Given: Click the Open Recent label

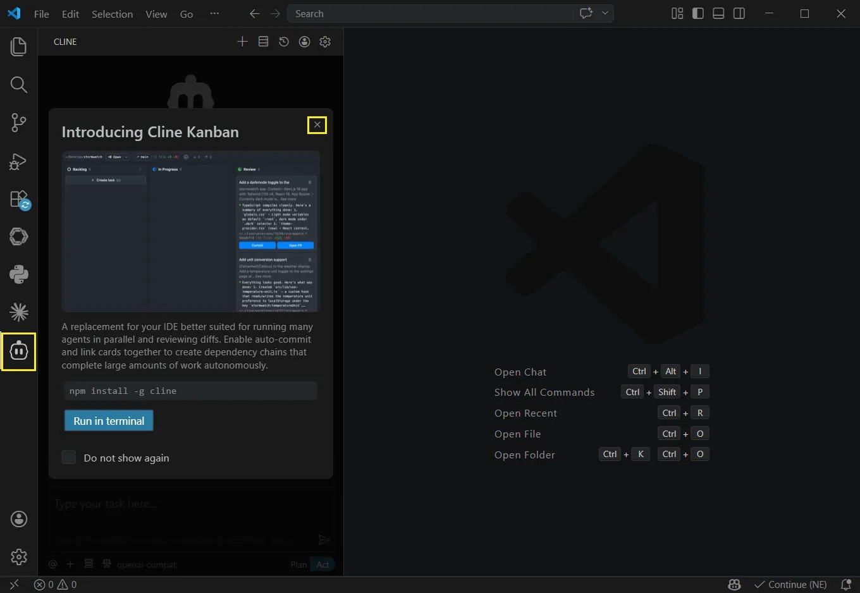Looking at the screenshot, I should pyautogui.click(x=525, y=413).
